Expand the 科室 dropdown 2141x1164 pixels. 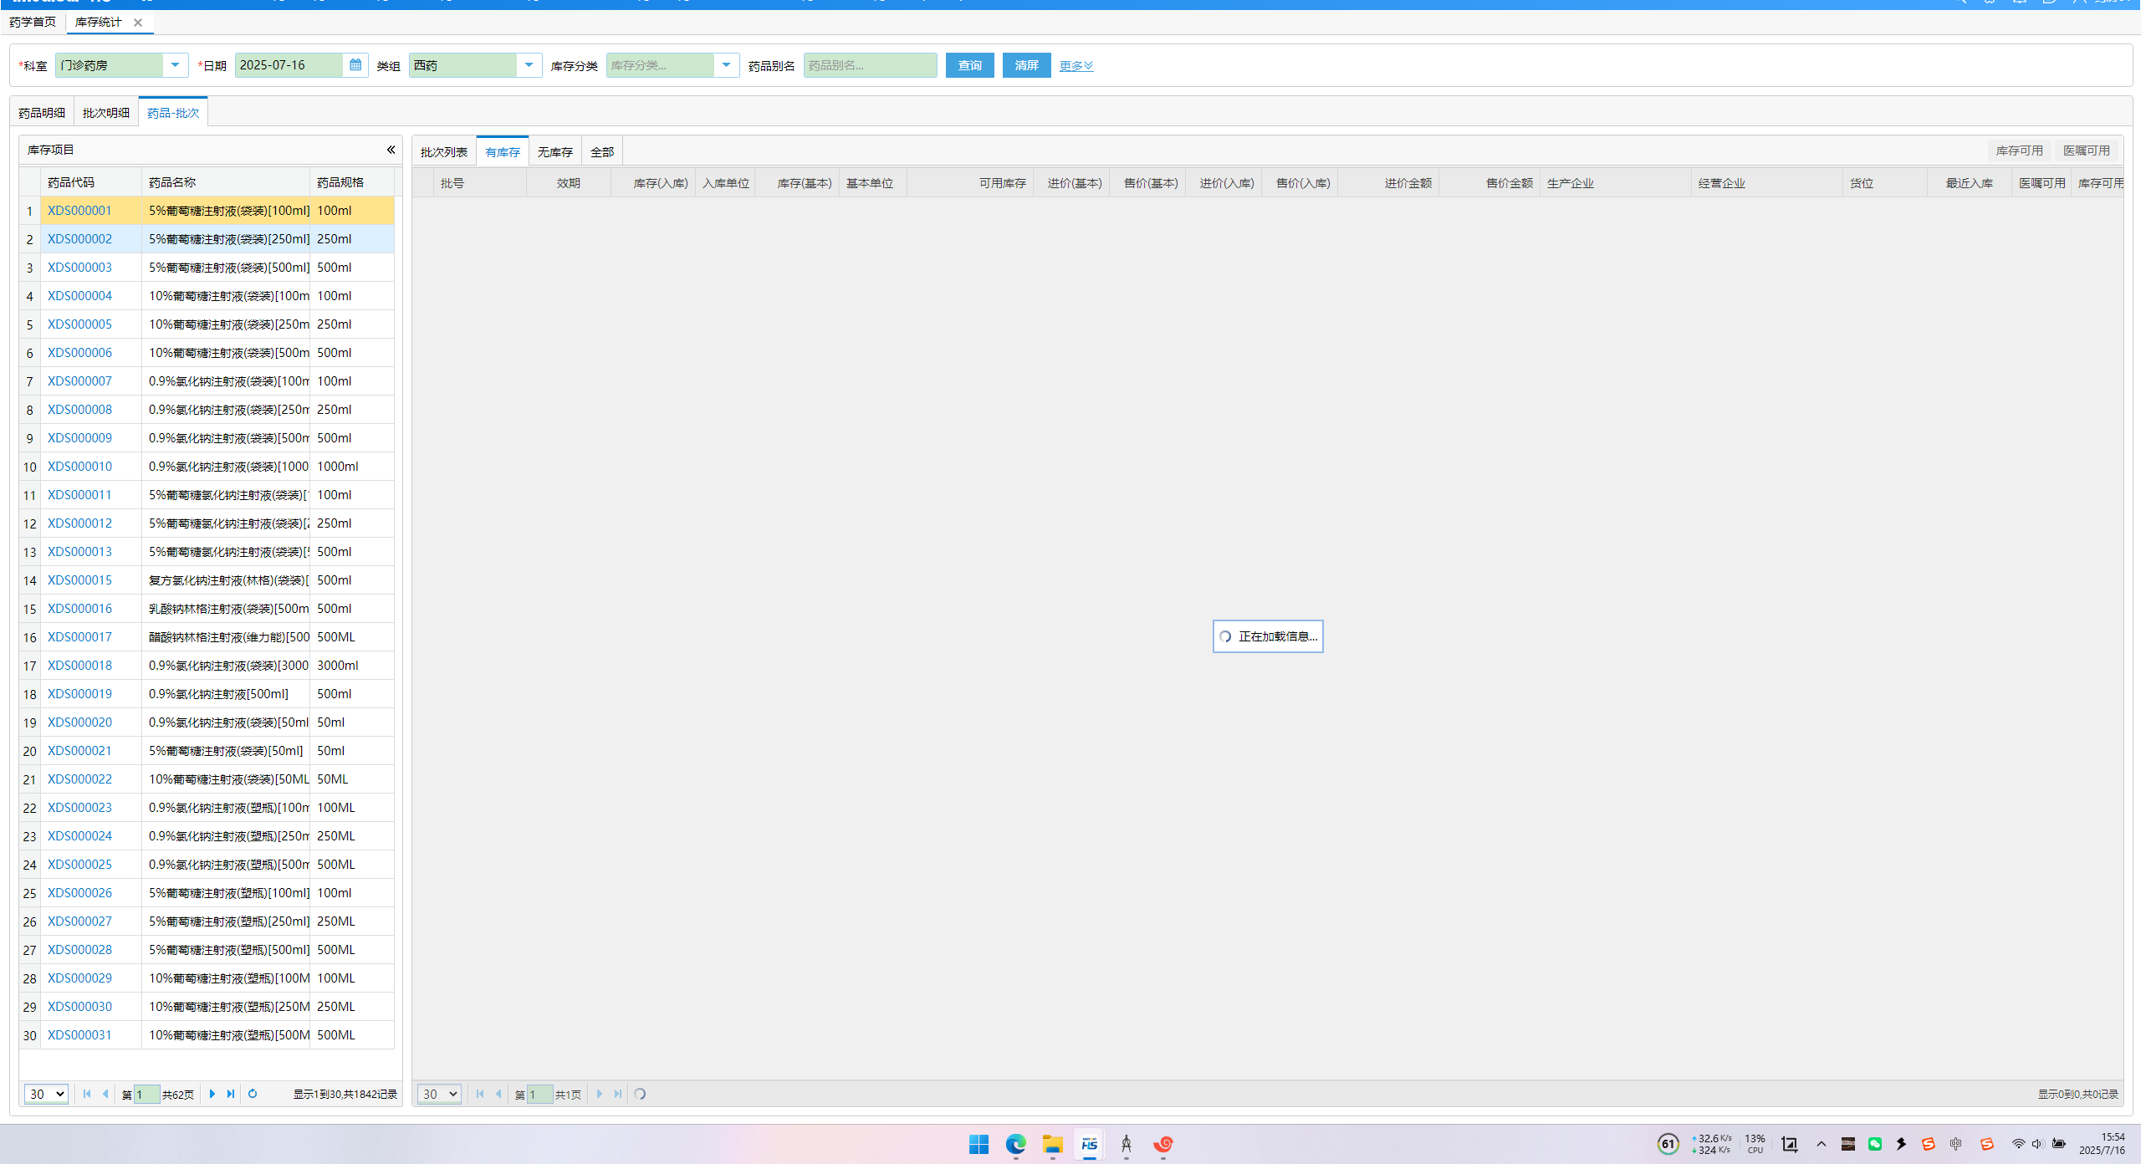tap(175, 65)
